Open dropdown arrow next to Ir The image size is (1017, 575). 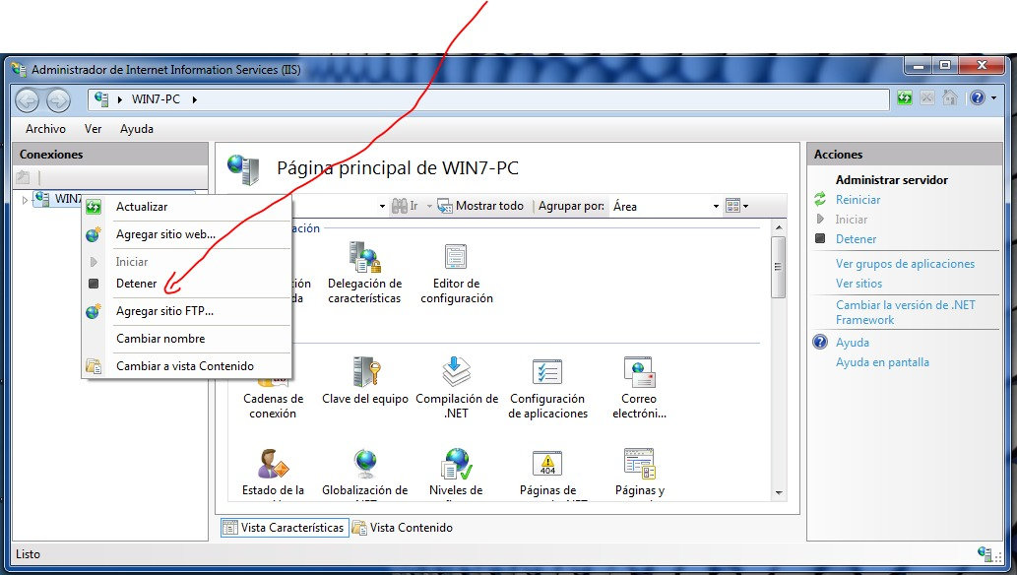coord(429,207)
